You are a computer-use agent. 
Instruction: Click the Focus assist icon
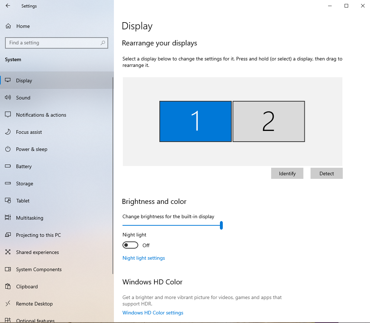point(8,132)
